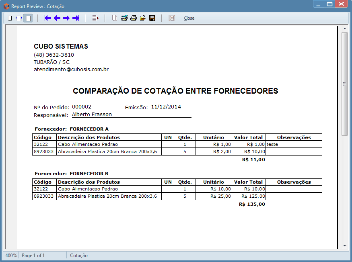The height and width of the screenshot is (262, 352).
Task: Click vertical scrollbar up arrow
Action: click(345, 29)
